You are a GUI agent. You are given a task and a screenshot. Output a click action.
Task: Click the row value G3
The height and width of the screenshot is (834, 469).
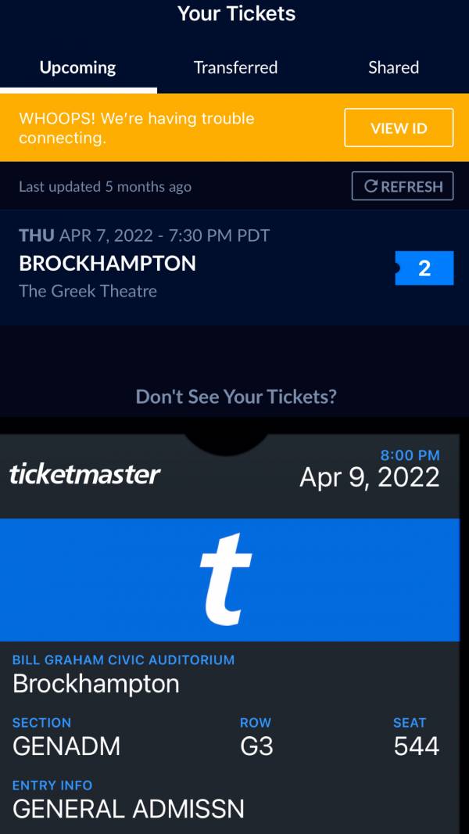(256, 746)
